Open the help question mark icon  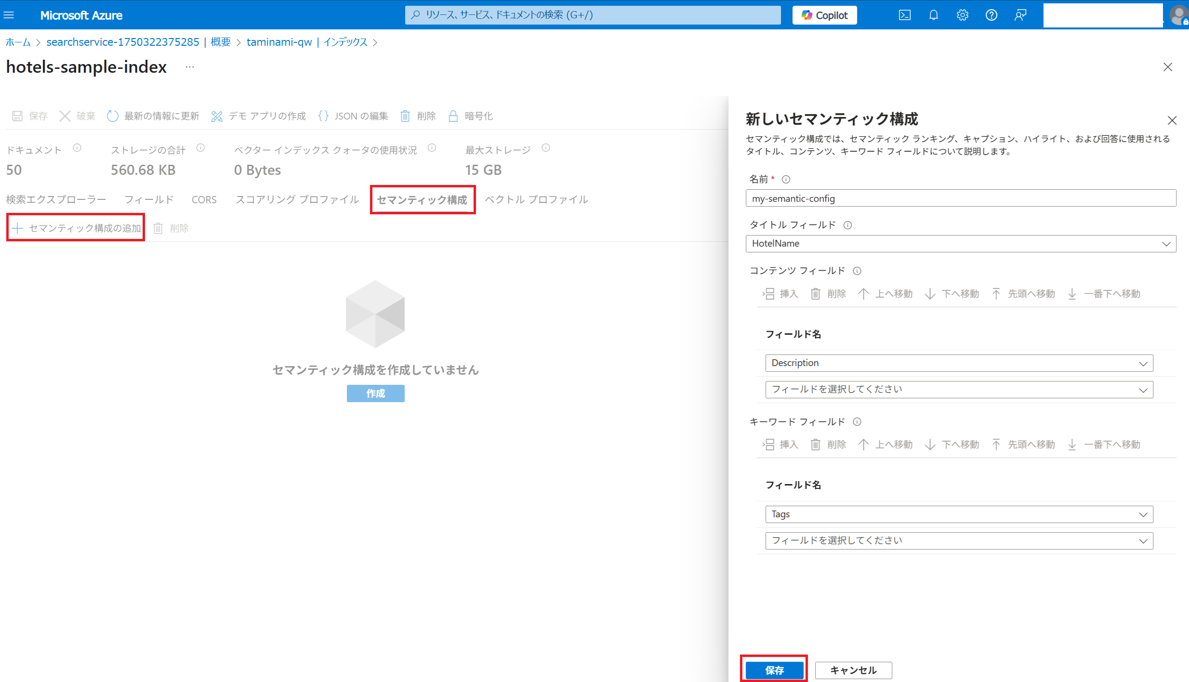pyautogui.click(x=991, y=15)
